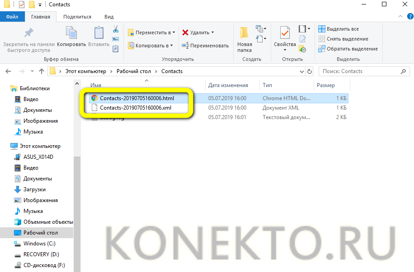Click the Back arrow navigation button
The image size is (414, 272).
pos(9,71)
